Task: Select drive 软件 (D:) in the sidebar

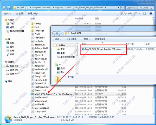Action: coord(12,70)
